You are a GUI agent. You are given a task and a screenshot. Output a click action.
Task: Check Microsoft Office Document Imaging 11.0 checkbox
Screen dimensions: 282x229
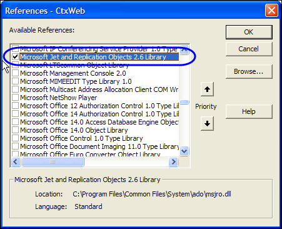15,146
